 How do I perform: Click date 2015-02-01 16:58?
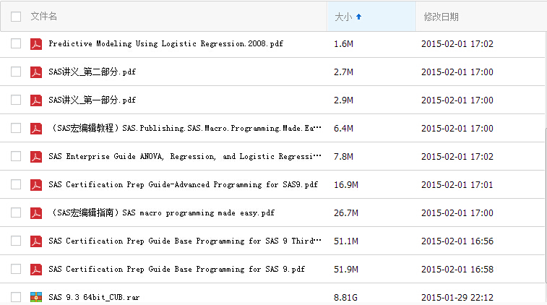click(457, 270)
